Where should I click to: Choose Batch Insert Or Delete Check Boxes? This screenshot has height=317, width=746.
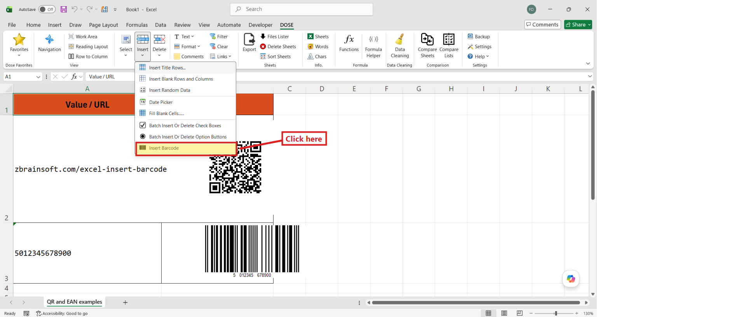pos(186,126)
